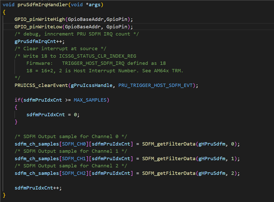Click ICSSG_STATUS_CLR_INDEX_REG in the comment
Screen dimensions: 274x202
pos(98,56)
